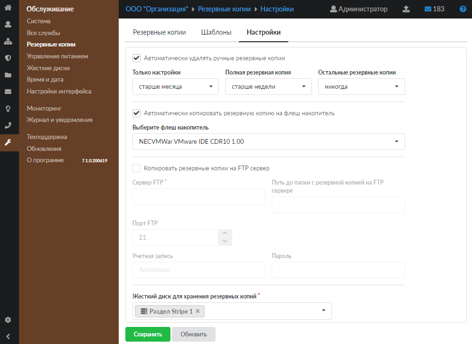Image resolution: width=472 pixels, height=344 pixels.
Task: Switch to the Шаблоны tab
Action: pos(216,32)
